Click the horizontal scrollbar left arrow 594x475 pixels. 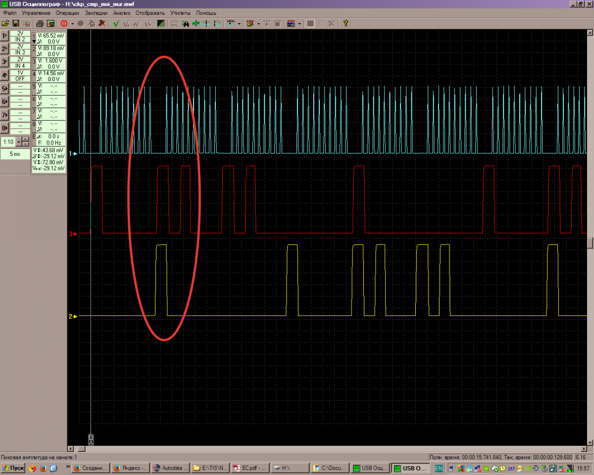click(70, 449)
